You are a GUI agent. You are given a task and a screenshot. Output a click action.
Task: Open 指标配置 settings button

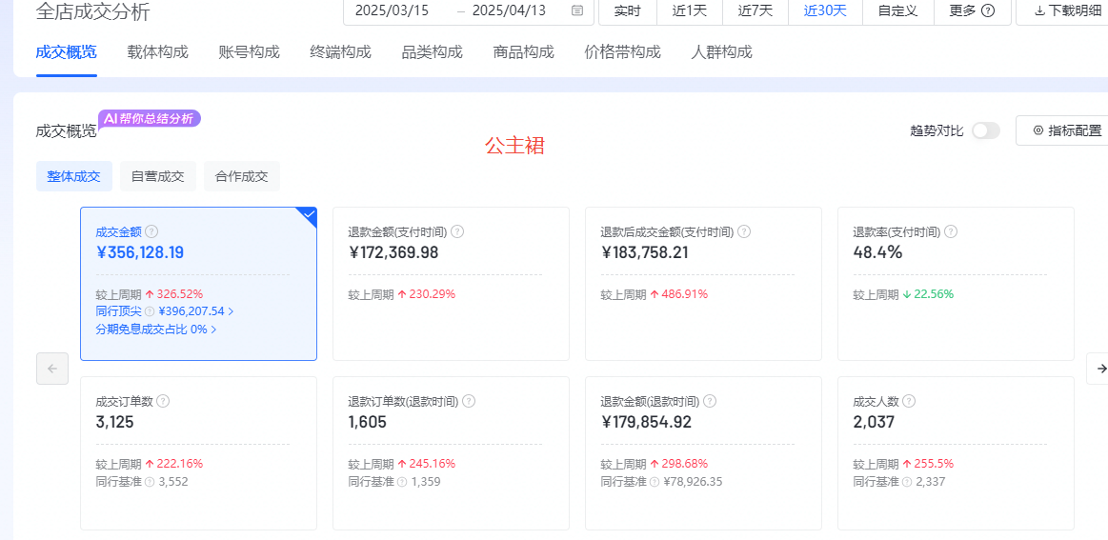click(1062, 130)
